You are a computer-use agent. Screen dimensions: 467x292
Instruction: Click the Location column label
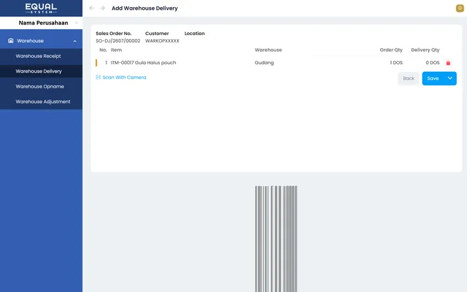click(x=195, y=33)
